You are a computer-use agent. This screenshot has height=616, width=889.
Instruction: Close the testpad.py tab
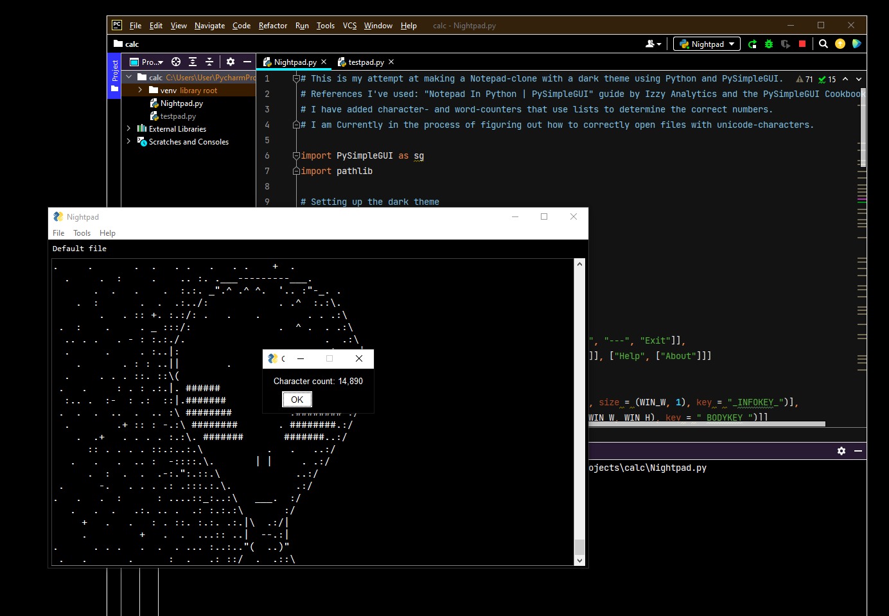tap(391, 62)
